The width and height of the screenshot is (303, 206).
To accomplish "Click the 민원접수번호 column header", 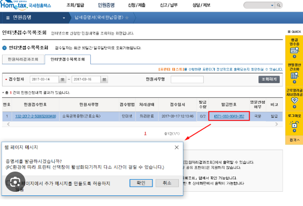I will [35, 104].
